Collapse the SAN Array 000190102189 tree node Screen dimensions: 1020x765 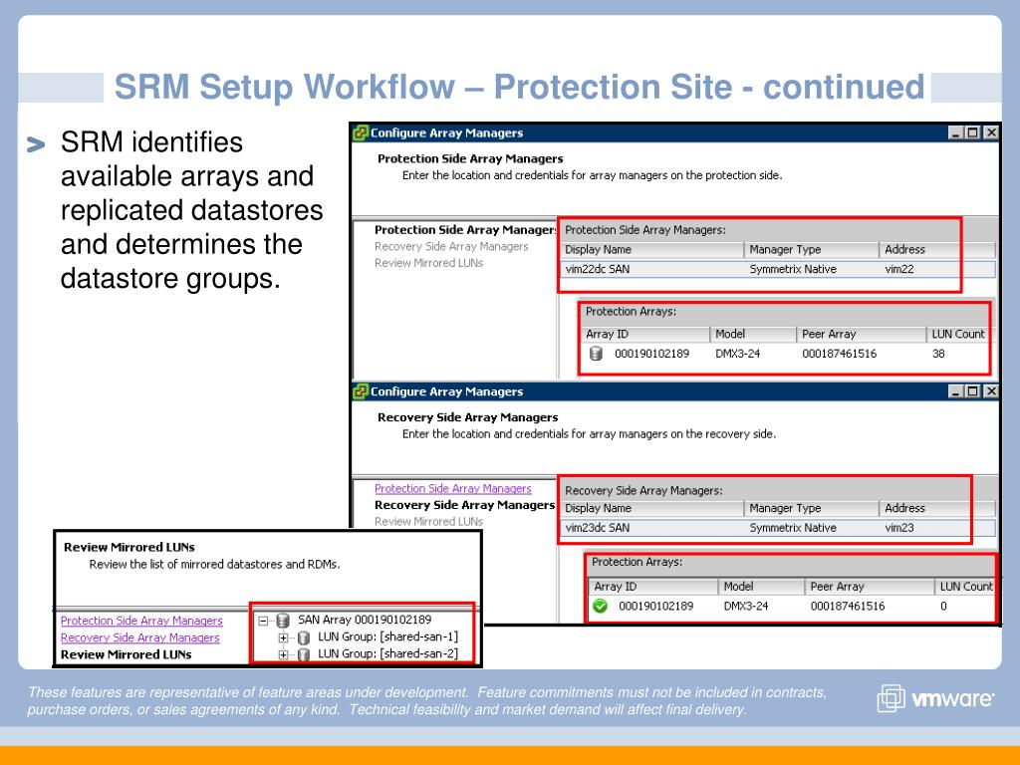263,622
